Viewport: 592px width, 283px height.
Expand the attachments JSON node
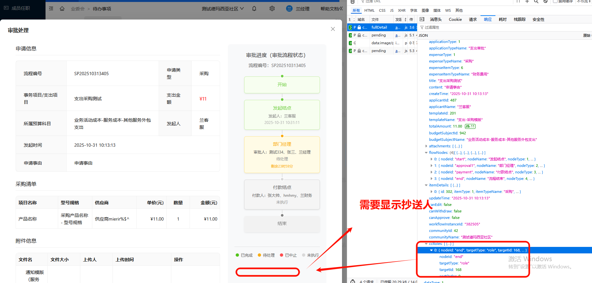pos(426,146)
